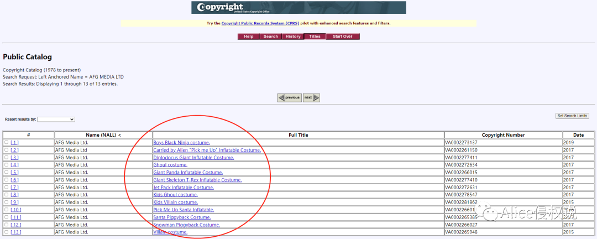This screenshot has width=597, height=239.
Task: Open Boys Black Ninja costume title link
Action: point(182,143)
